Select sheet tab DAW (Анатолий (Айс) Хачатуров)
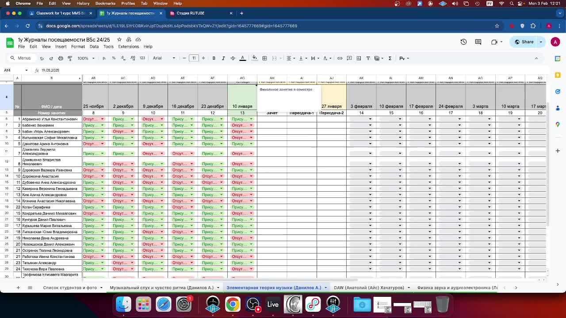The width and height of the screenshot is (566, 318). (x=369, y=288)
